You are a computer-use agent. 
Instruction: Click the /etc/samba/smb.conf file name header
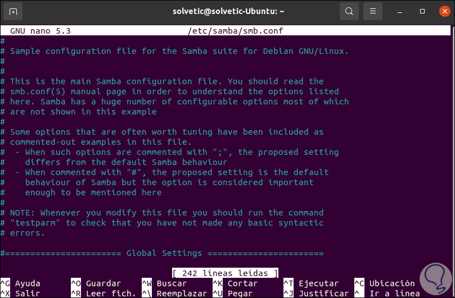coord(227,31)
